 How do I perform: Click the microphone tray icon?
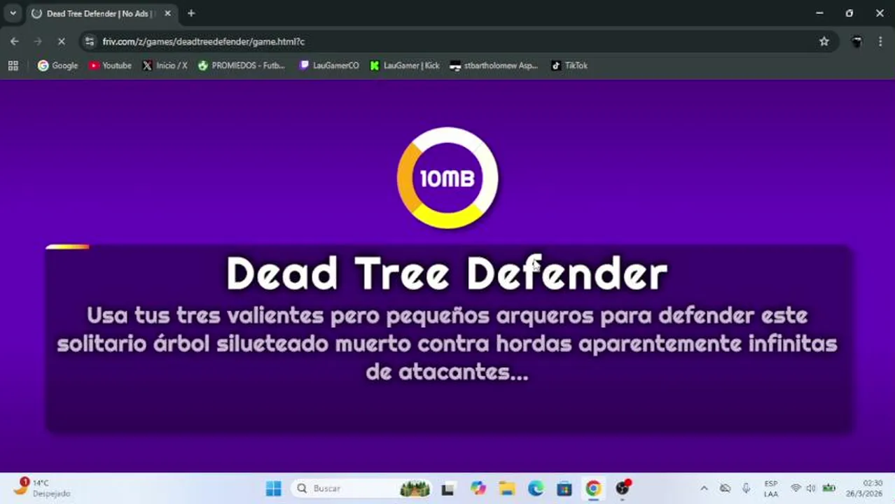click(x=746, y=489)
